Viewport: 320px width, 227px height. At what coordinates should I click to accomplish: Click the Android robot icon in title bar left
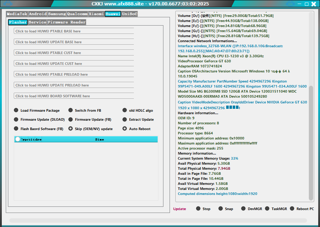pyautogui.click(x=8, y=4)
